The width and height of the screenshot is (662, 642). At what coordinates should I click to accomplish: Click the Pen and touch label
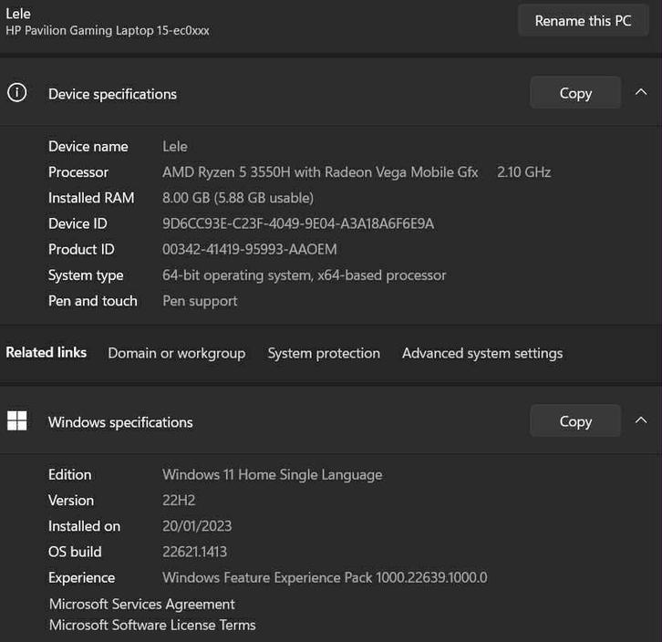tap(92, 301)
